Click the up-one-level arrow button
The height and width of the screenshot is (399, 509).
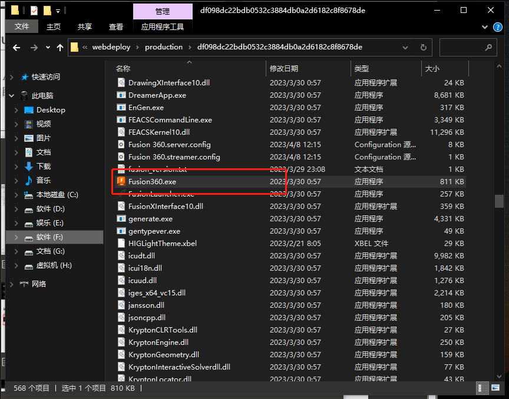pos(60,47)
